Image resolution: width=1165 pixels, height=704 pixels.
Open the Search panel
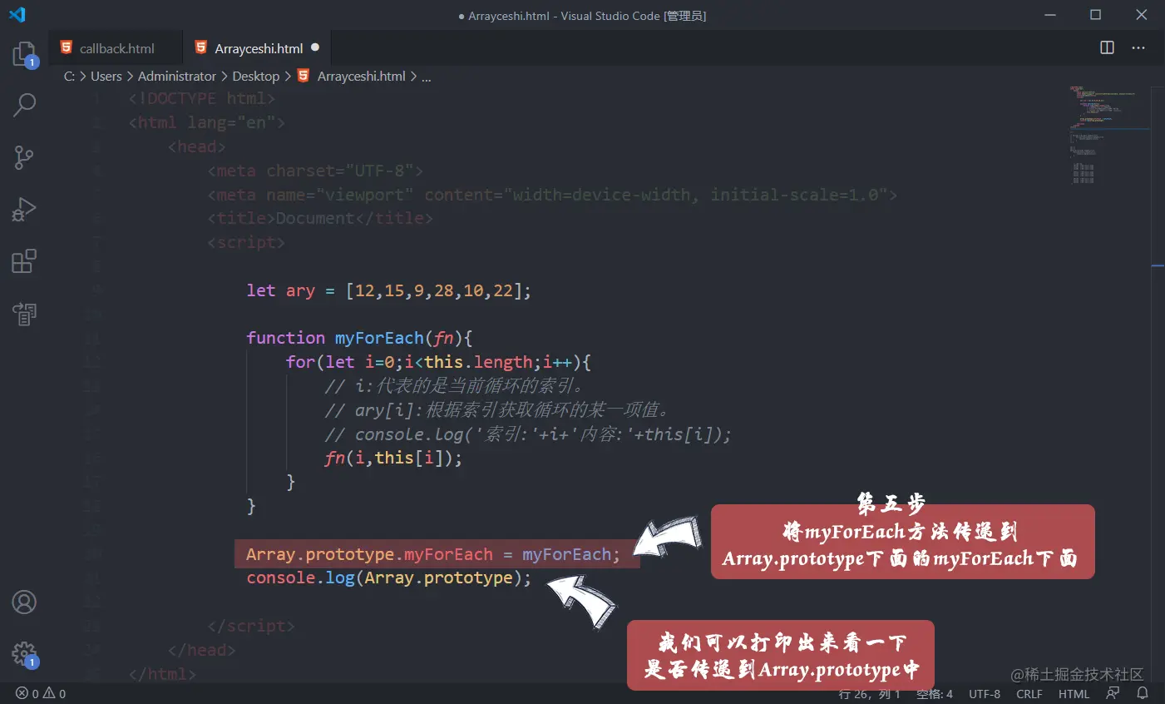[23, 105]
